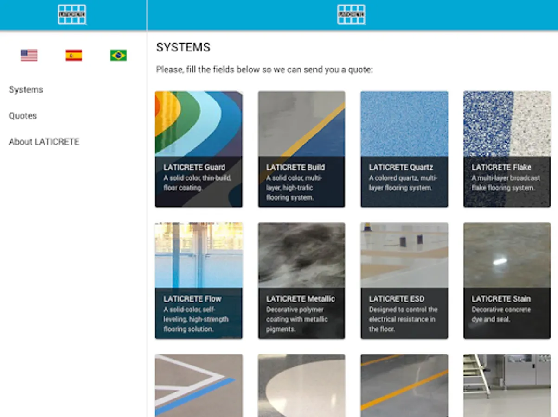Open the LATICRETE Guard system card
558x417 pixels.
(x=199, y=149)
